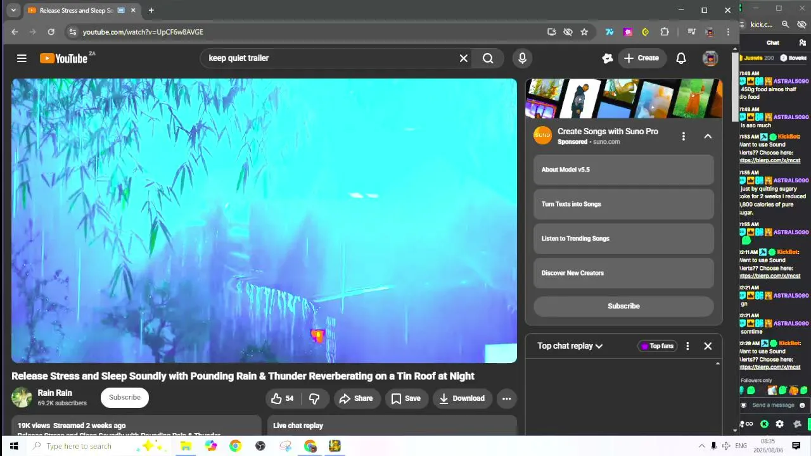Download the video
Image resolution: width=811 pixels, height=456 pixels.
pos(462,398)
